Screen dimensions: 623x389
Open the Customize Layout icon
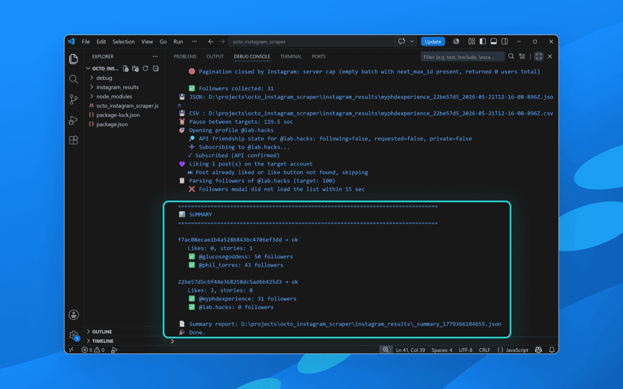[x=472, y=41]
